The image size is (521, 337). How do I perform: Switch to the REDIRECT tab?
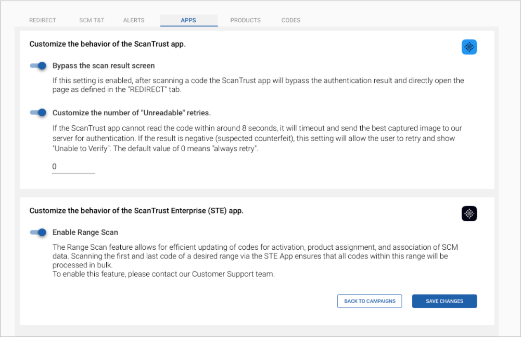(x=43, y=20)
